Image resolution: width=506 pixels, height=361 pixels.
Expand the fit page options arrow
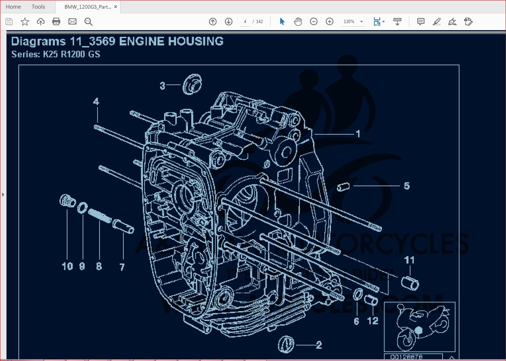(x=383, y=22)
